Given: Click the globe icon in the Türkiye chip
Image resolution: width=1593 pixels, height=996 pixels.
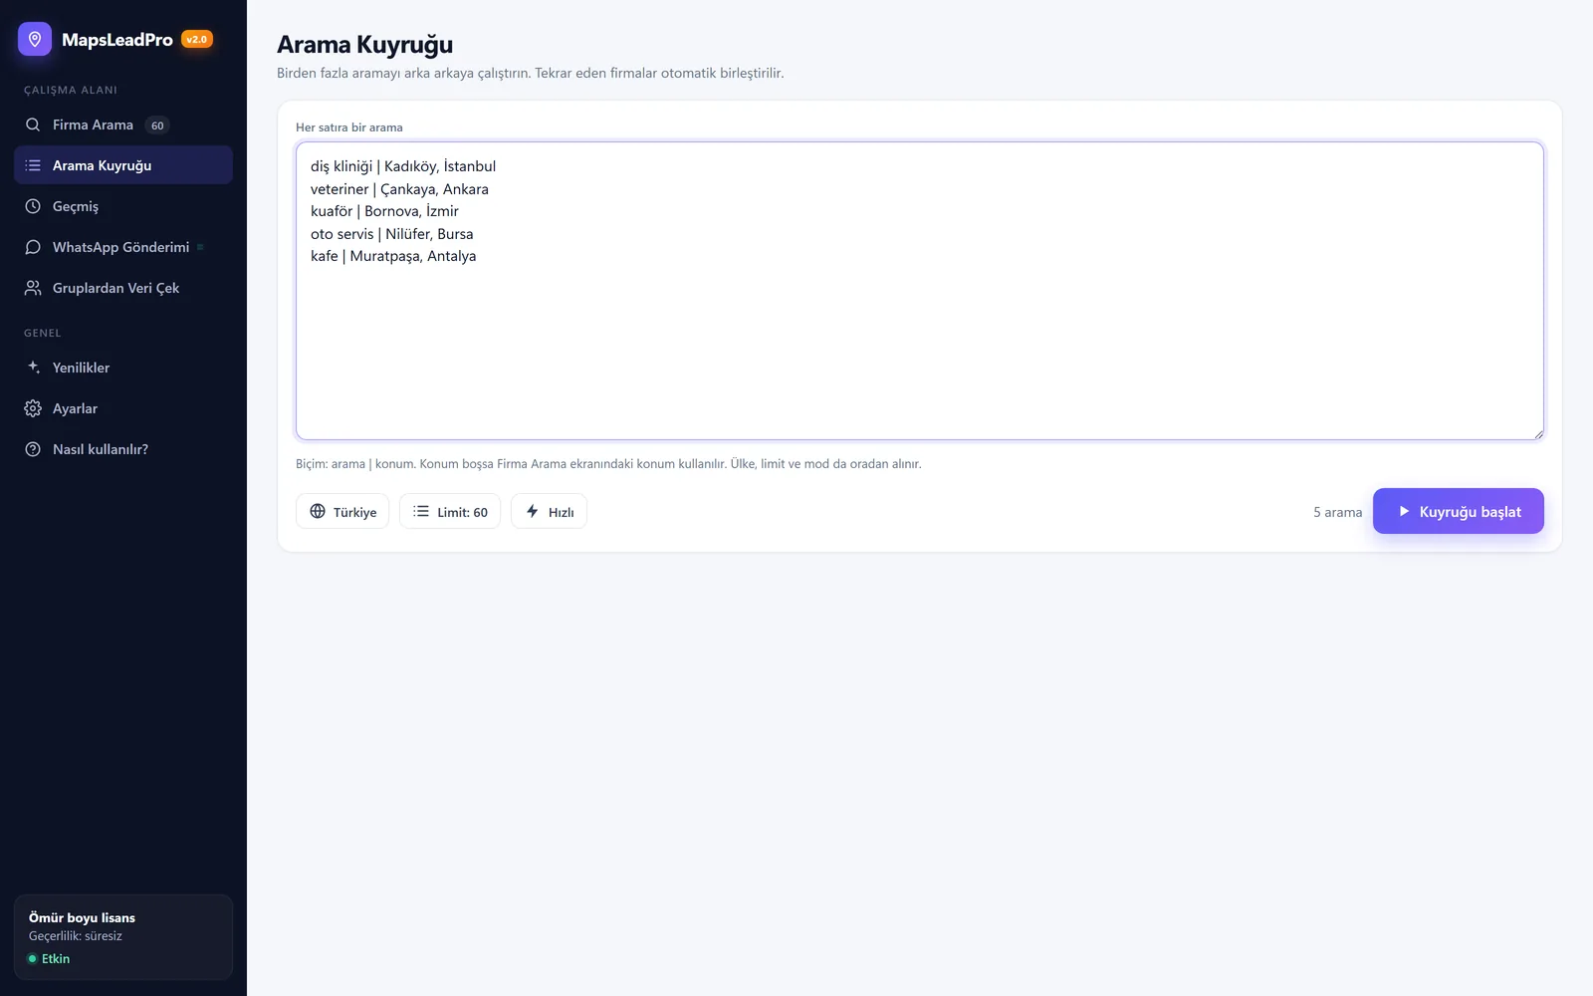Looking at the screenshot, I should click(x=318, y=511).
